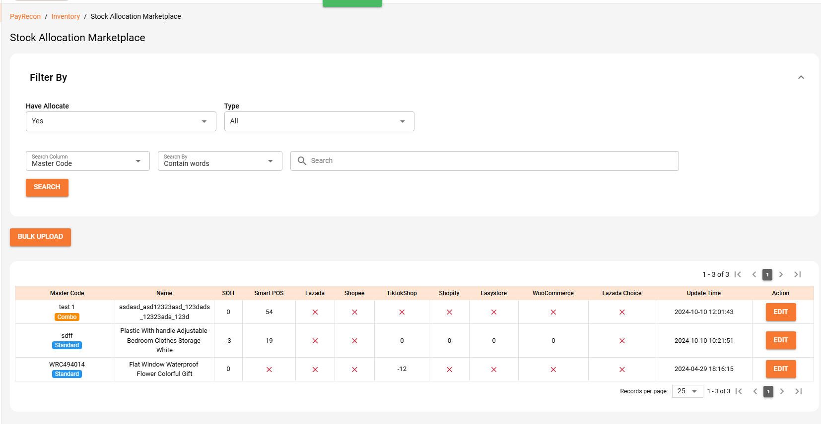Viewport: 821px width, 424px height.
Task: Click the Update Time column header
Action: (x=704, y=293)
